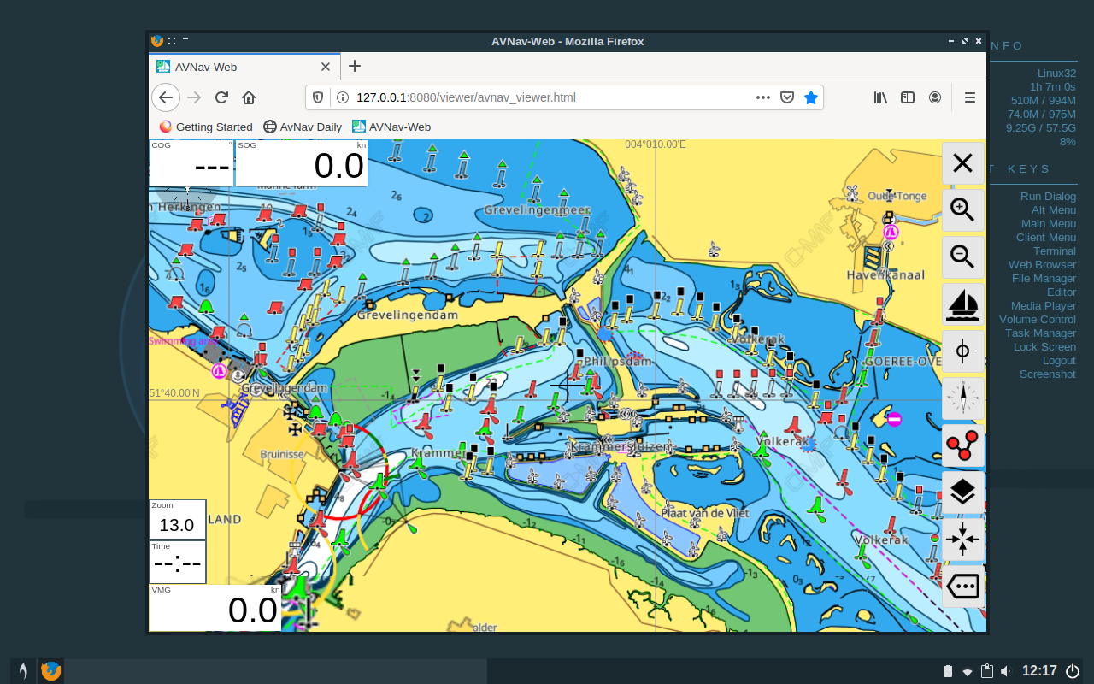The height and width of the screenshot is (684, 1094).
Task: Toggle the bookmark star in the address bar
Action: point(810,97)
